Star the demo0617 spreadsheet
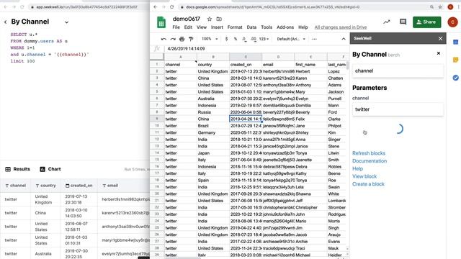 (x=210, y=19)
